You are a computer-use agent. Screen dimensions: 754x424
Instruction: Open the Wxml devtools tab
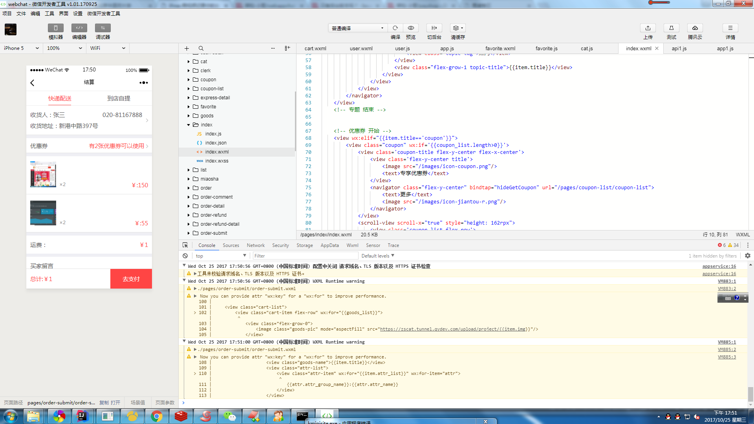point(352,245)
